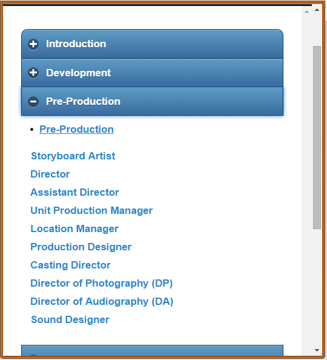Expand the Development accordion header
The height and width of the screenshot is (360, 327).
click(x=152, y=73)
